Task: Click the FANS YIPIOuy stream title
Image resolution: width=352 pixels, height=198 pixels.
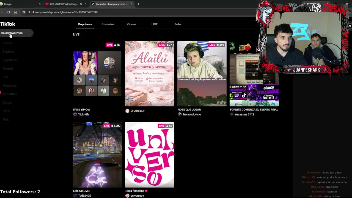Action: tap(82, 110)
